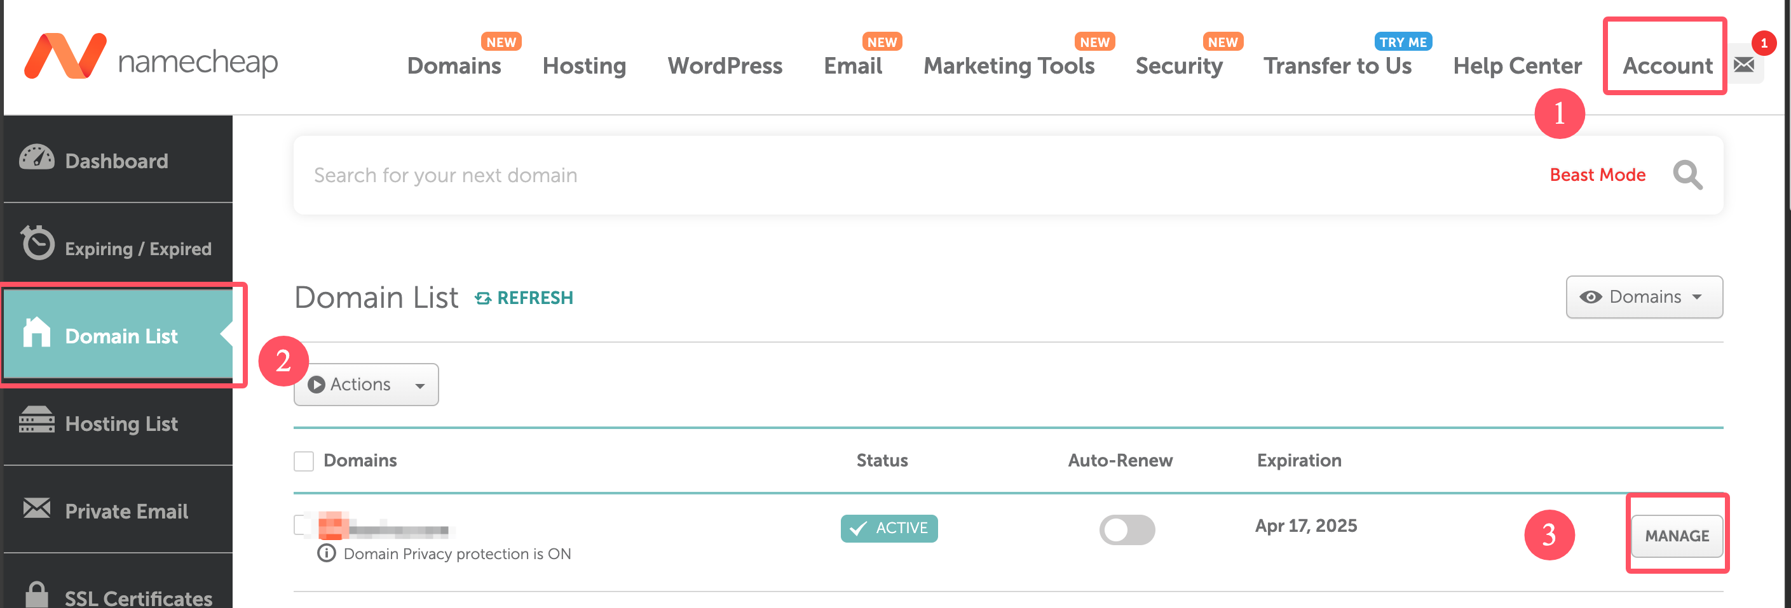This screenshot has width=1791, height=608.
Task: Click the Status column header
Action: pyautogui.click(x=882, y=460)
